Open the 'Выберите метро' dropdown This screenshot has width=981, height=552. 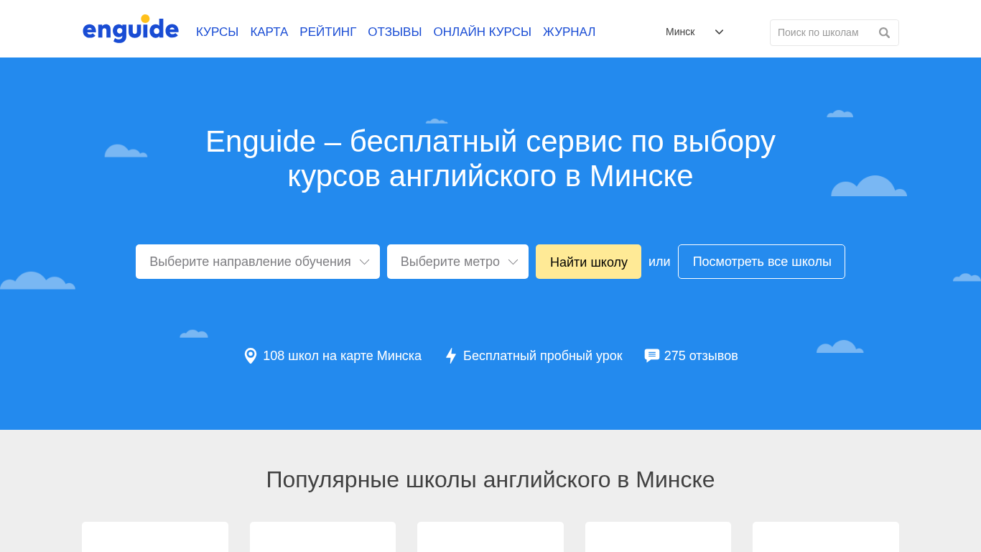[x=457, y=262]
